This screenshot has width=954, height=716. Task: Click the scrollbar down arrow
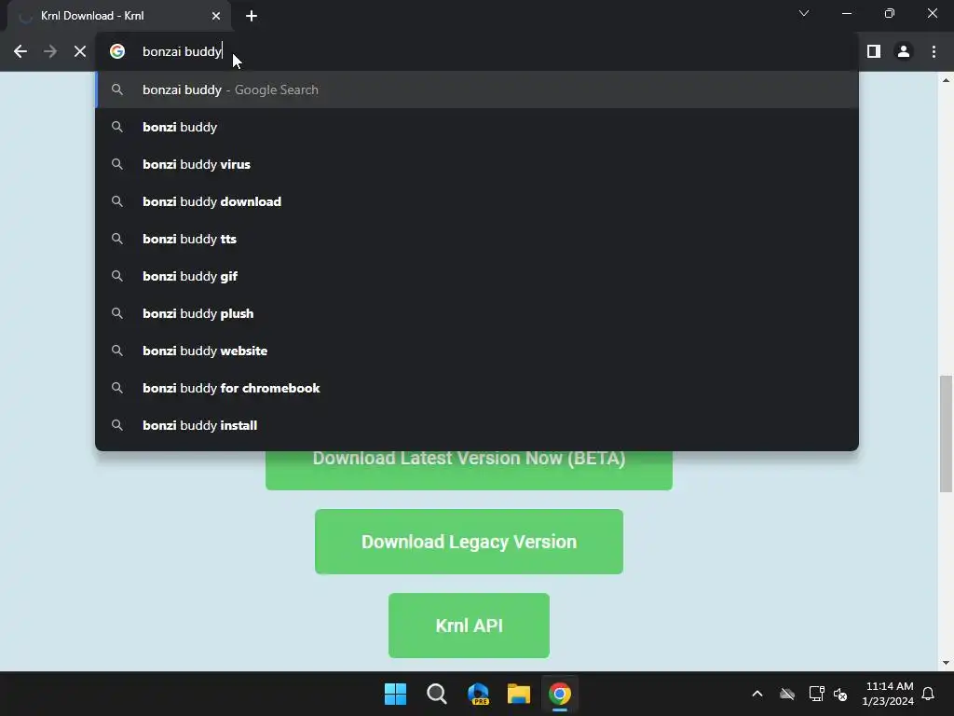point(946,663)
